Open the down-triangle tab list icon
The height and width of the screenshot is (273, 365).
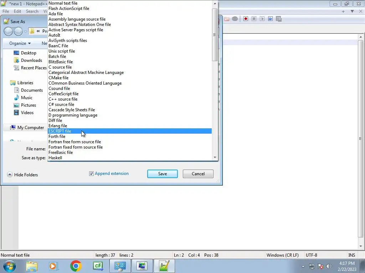(x=352, y=11)
